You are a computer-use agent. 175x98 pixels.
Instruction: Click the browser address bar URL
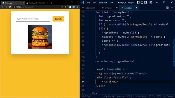25,7
